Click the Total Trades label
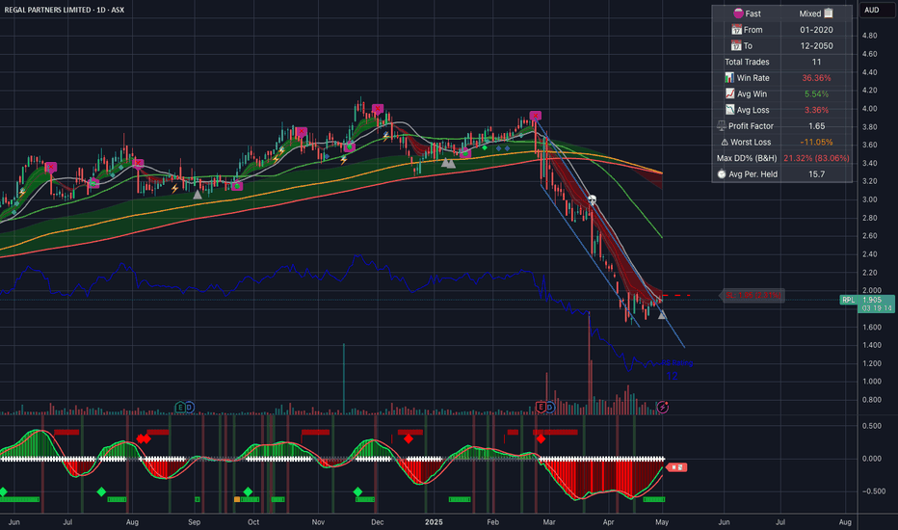Image resolution: width=898 pixels, height=530 pixels. [x=747, y=62]
